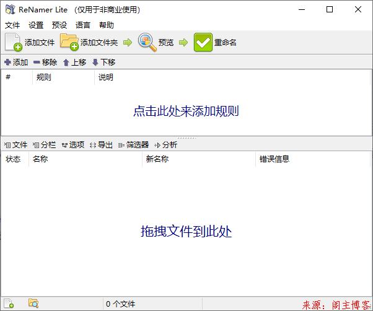
Task: Click the add-file icon in the status bar
Action: (9, 304)
